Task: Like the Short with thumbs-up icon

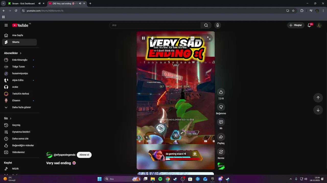Action: pyautogui.click(x=221, y=92)
